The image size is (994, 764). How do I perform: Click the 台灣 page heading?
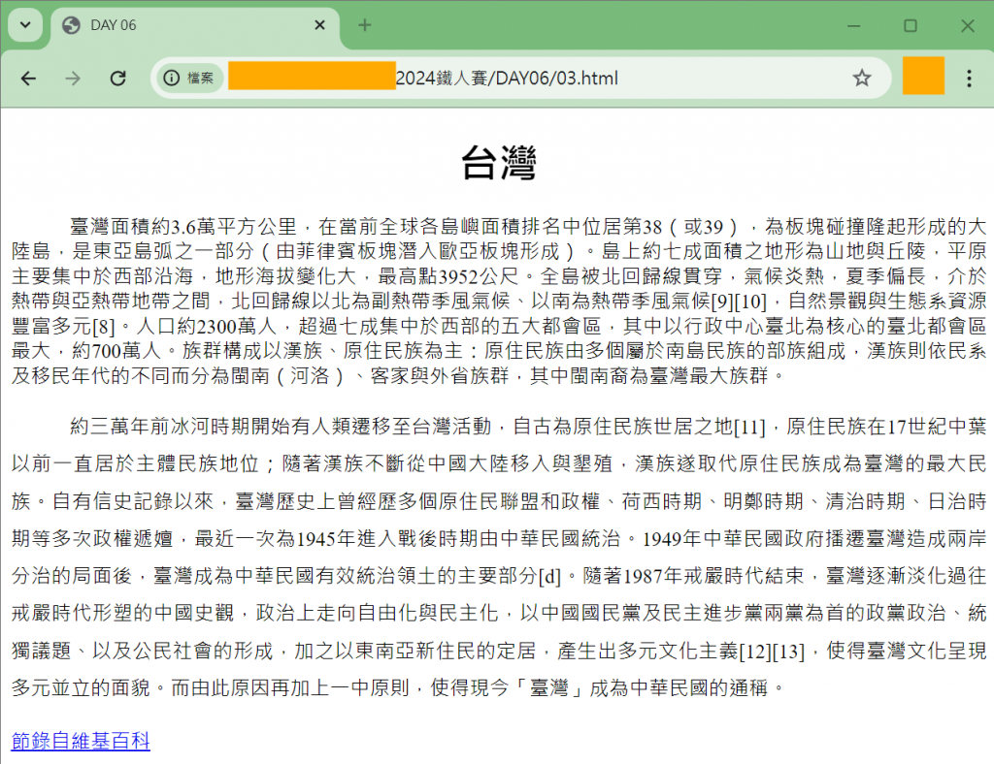pos(498,162)
